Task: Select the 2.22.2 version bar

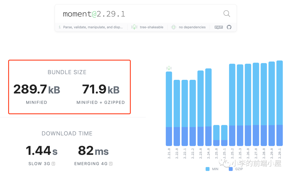Action: pyautogui.click(x=193, y=113)
